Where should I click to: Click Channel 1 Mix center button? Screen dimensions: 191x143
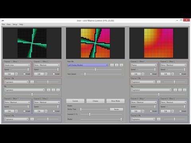tap(32, 82)
